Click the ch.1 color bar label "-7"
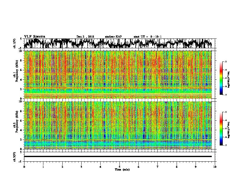Image resolution: width=242 pixels, height=187 pixels. pos(226,95)
